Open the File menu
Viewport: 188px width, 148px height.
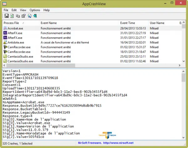[x=6, y=10]
